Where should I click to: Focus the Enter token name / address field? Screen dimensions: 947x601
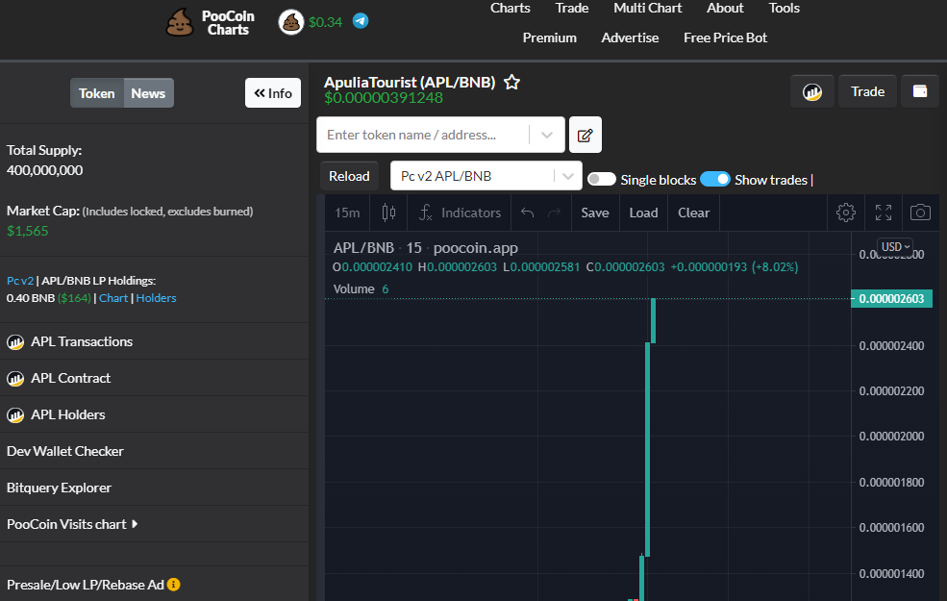coord(423,135)
